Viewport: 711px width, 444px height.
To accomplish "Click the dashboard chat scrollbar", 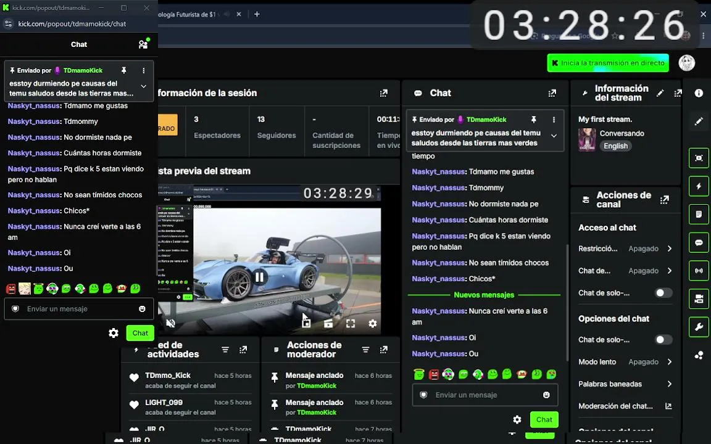I will pos(567,303).
